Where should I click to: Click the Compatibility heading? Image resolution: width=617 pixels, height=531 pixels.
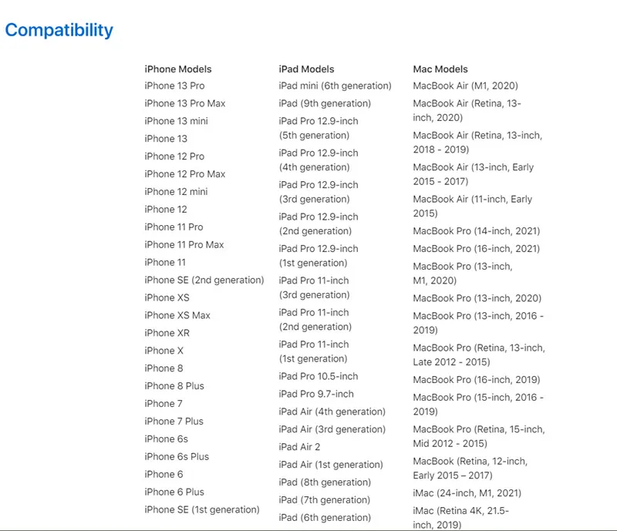click(x=59, y=30)
